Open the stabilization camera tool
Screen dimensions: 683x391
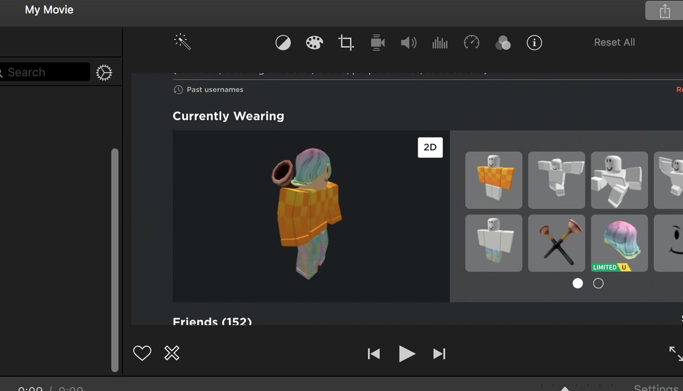coord(377,43)
